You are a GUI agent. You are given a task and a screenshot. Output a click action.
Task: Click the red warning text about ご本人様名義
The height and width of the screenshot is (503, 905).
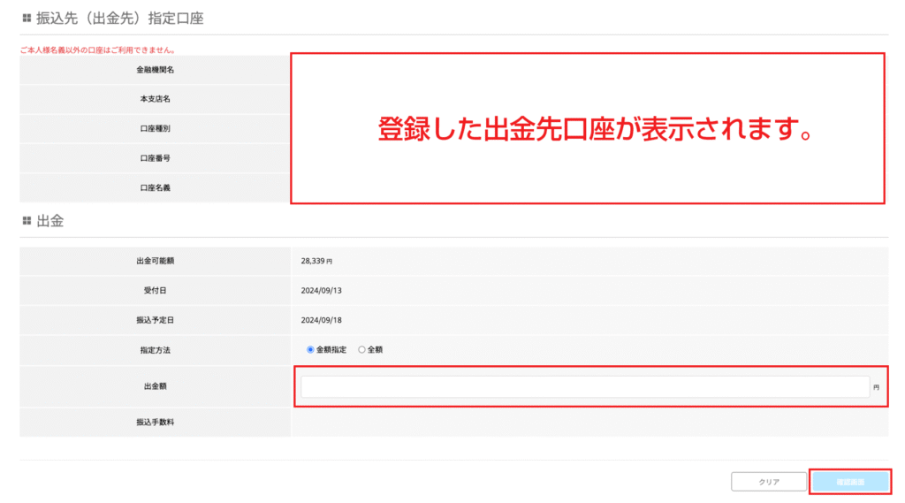tap(97, 50)
